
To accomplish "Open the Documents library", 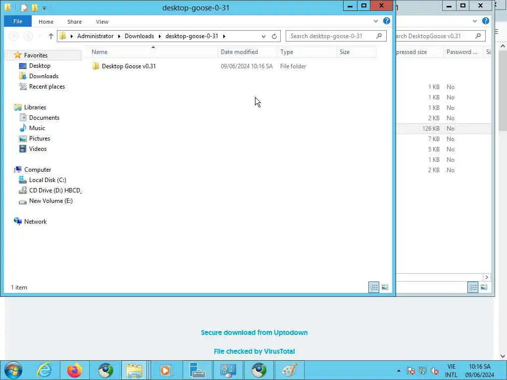I will click(44, 118).
